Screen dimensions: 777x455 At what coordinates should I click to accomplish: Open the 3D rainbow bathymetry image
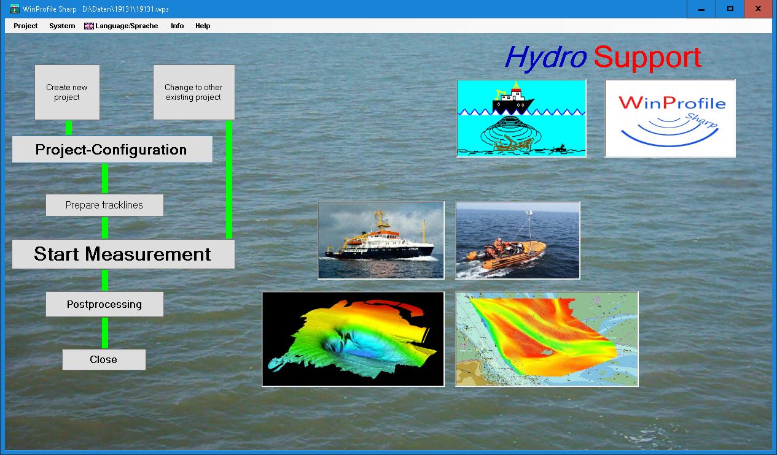click(353, 339)
